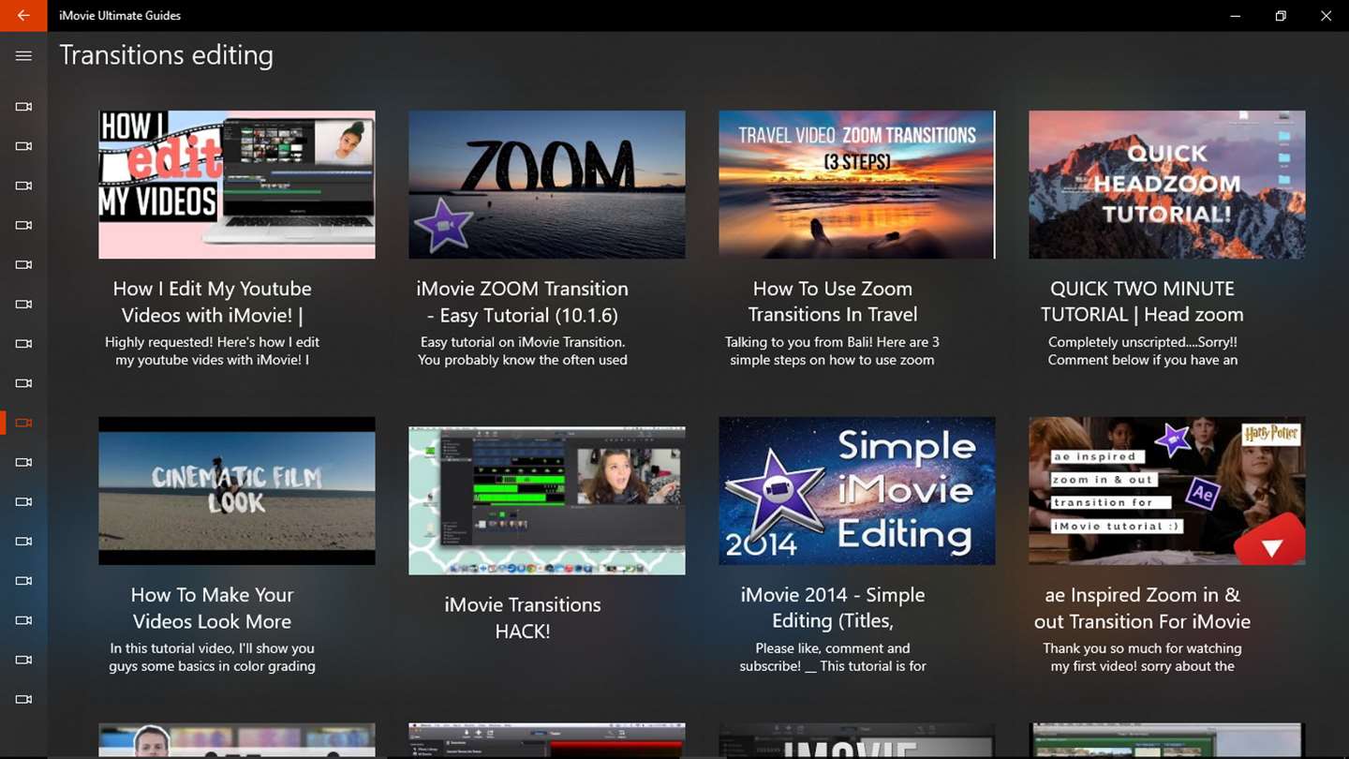Open the Harry Potter zoom transition thumbnail
The image size is (1349, 759).
(1167, 491)
